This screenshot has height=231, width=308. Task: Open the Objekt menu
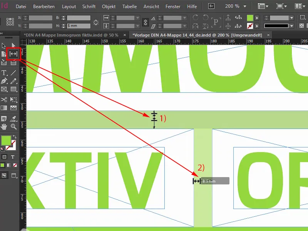[109, 6]
